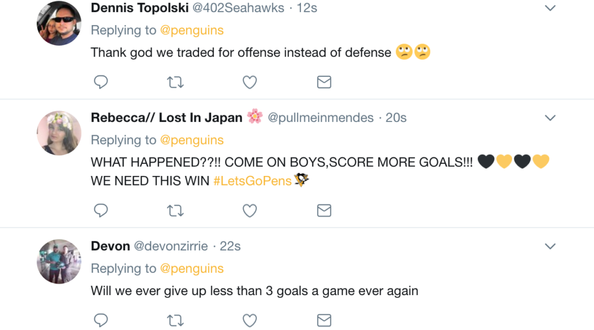Viewport: 594px width, 330px height.
Task: Expand the dropdown on Rebecca's tweet
Action: (550, 118)
